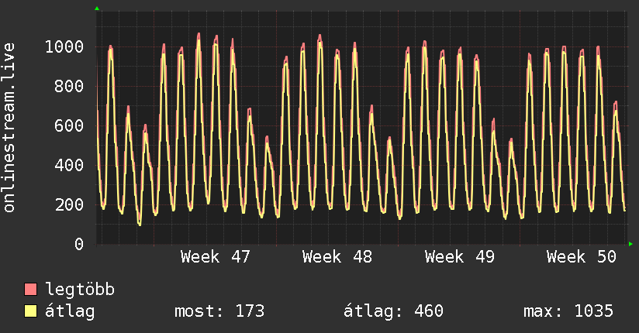The height and width of the screenshot is (333, 639).
Task: Click the Week 48 axis label
Action: (337, 257)
